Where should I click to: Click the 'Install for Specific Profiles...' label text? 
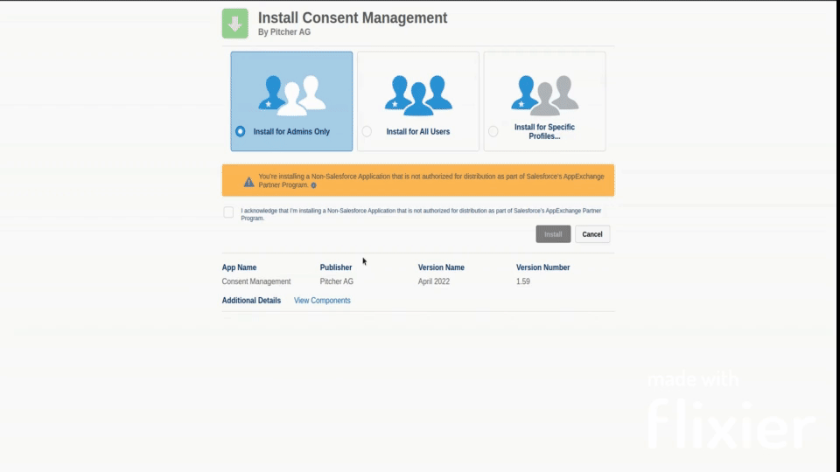tap(544, 132)
